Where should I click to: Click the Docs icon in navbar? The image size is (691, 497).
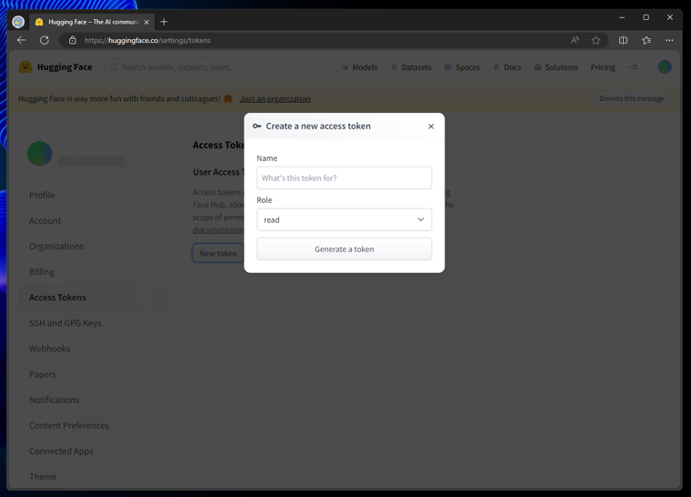tap(496, 67)
